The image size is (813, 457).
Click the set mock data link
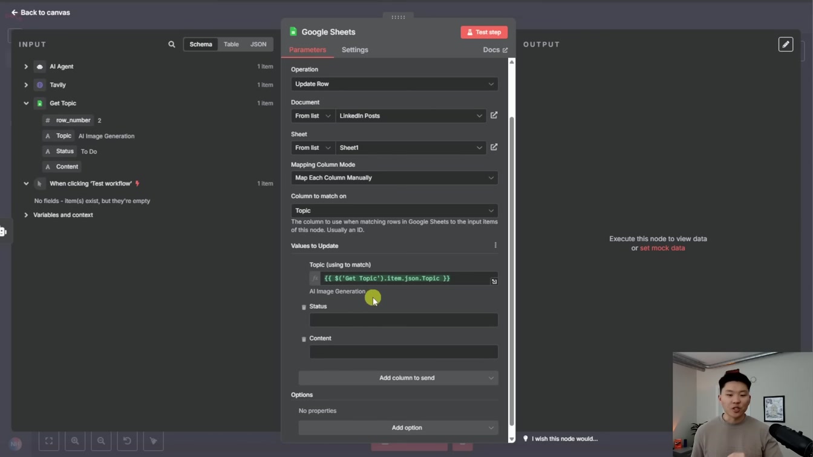[662, 248]
